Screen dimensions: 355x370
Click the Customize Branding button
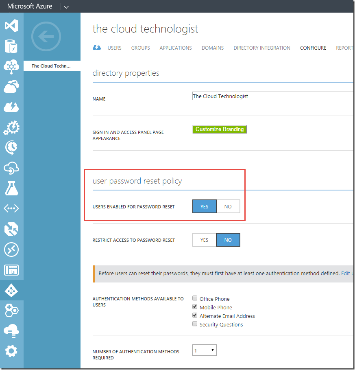220,129
